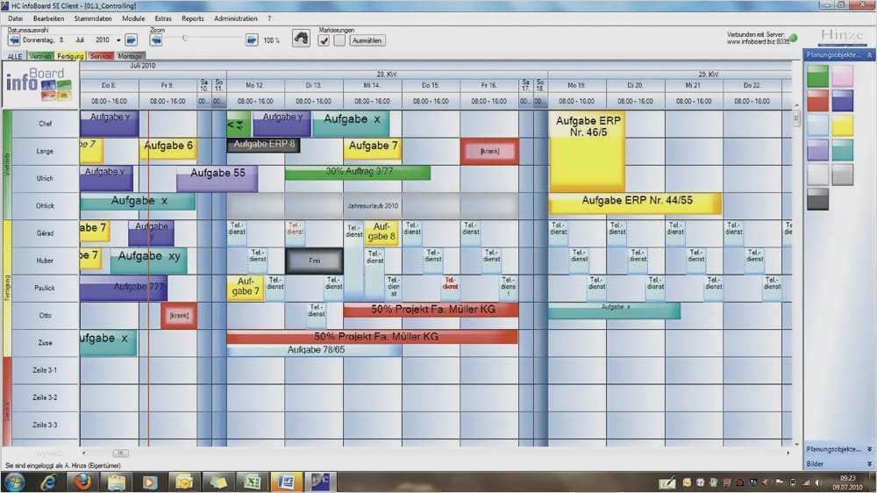Click the binoculars search icon
The image size is (877, 493).
click(301, 39)
